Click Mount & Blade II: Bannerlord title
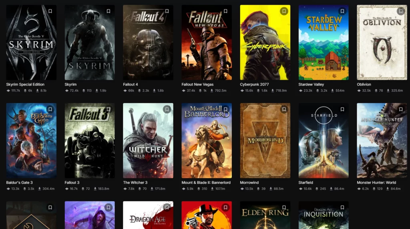410x229 pixels. (x=206, y=183)
